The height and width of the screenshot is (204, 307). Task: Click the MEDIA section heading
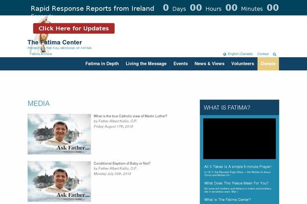(x=38, y=104)
